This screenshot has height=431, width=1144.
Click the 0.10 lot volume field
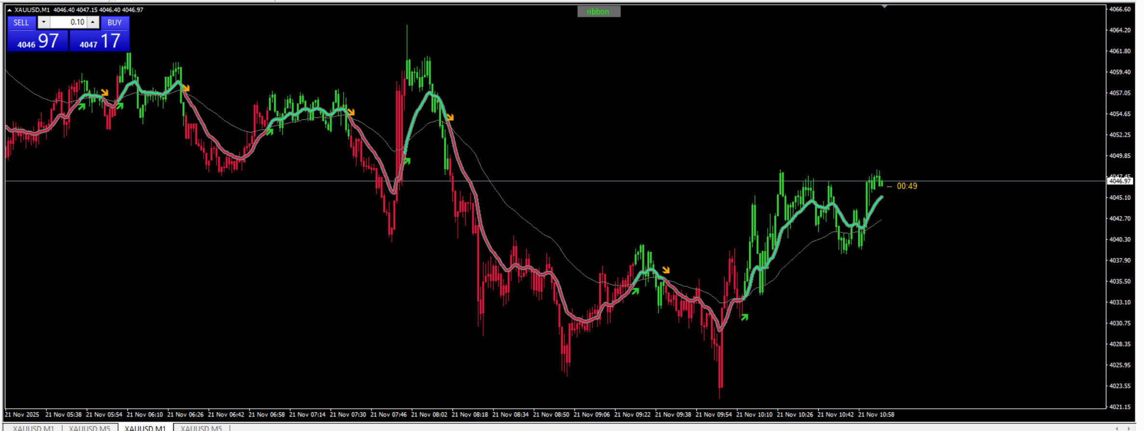(68, 22)
